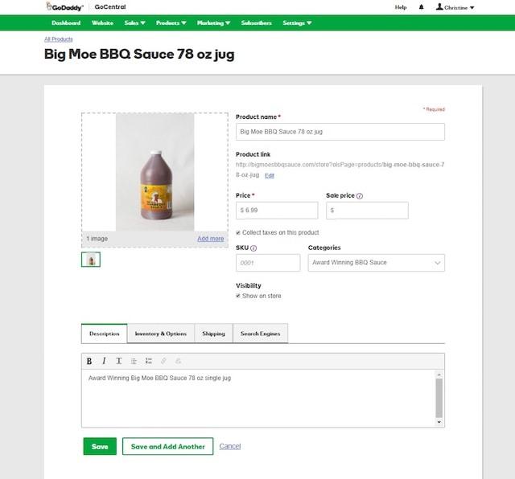Click the Add more images link

(210, 239)
